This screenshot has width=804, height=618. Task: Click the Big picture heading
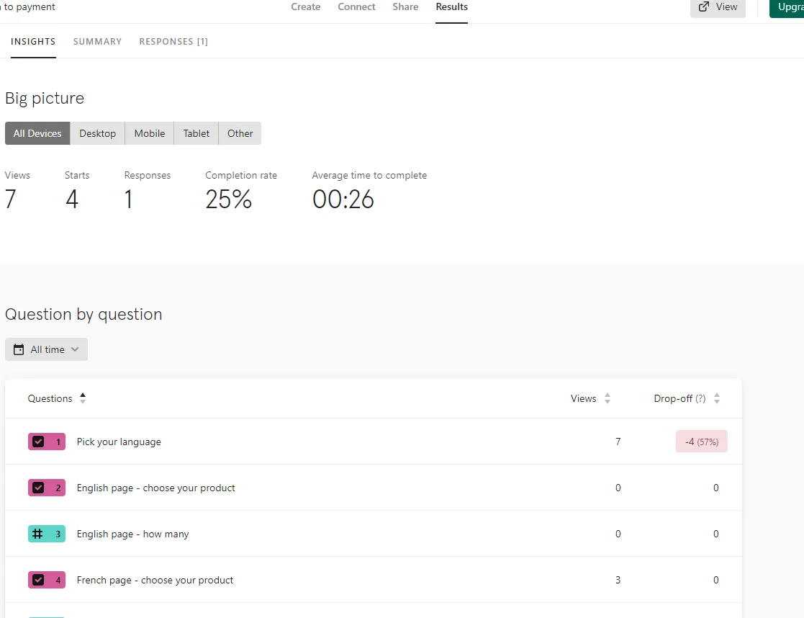click(45, 98)
